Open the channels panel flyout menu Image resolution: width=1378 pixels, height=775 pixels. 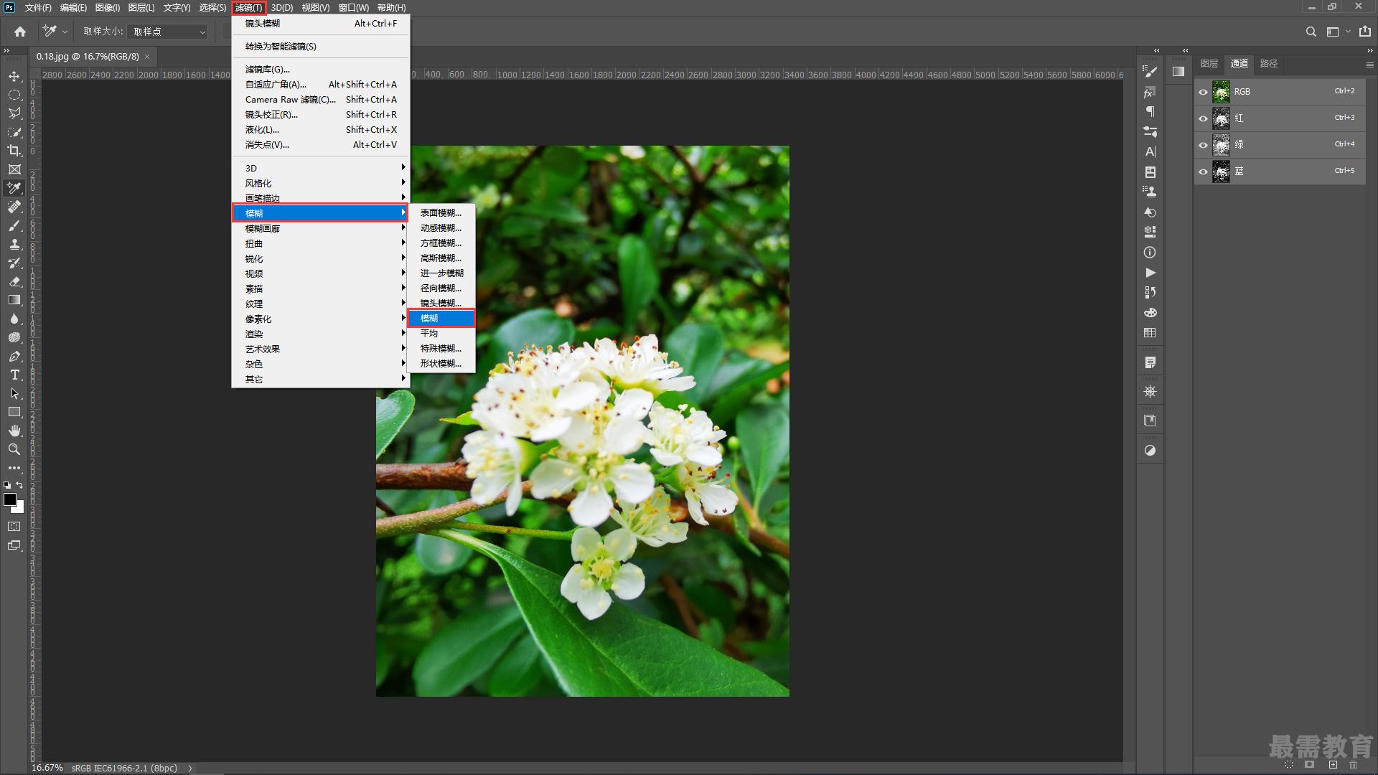(1369, 65)
